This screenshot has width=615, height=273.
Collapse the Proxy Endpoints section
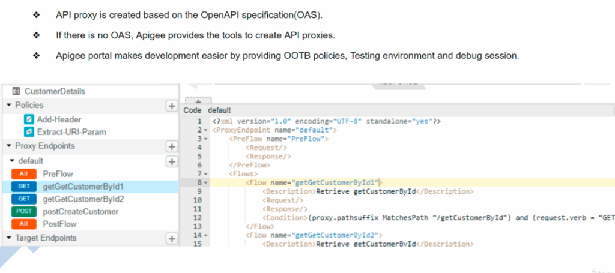coord(9,146)
